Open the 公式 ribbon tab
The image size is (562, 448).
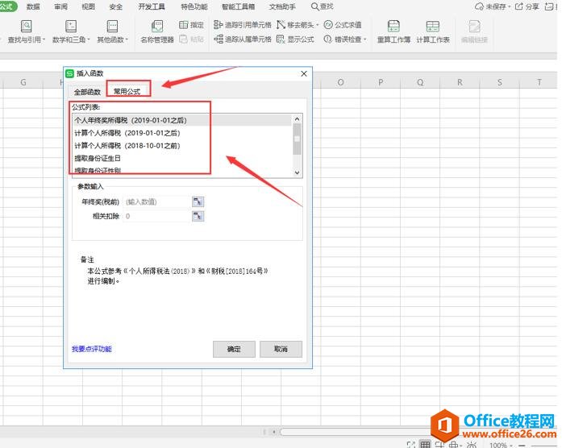[x=7, y=6]
